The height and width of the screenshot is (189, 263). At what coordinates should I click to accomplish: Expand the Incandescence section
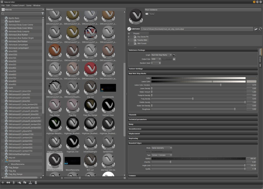(193, 129)
